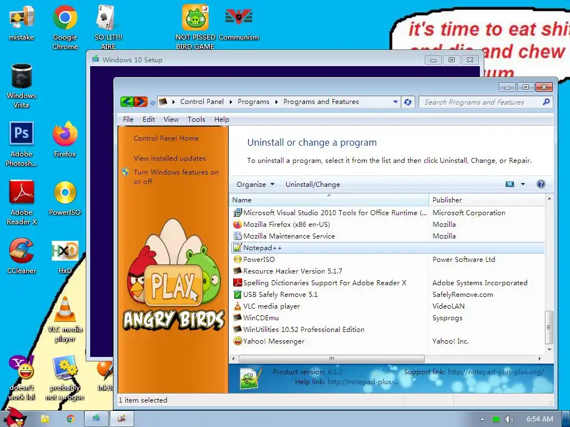Open 'SO LIT!!! AIRE' solitaire icon

click(109, 27)
